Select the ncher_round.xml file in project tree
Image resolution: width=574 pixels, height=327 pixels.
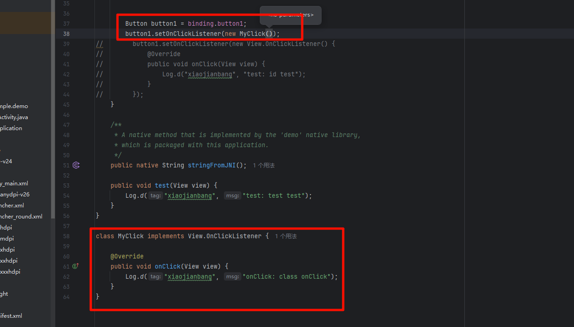pyautogui.click(x=21, y=217)
